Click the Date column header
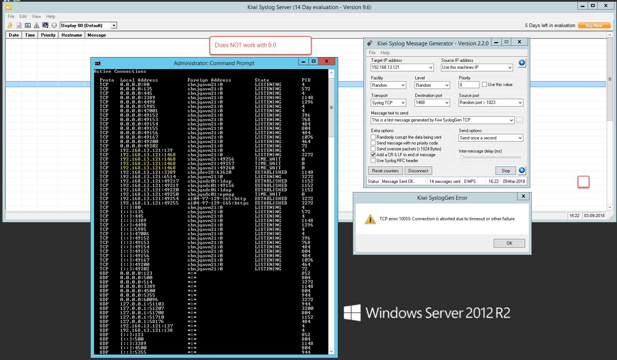The height and width of the screenshot is (360, 617). pos(14,35)
